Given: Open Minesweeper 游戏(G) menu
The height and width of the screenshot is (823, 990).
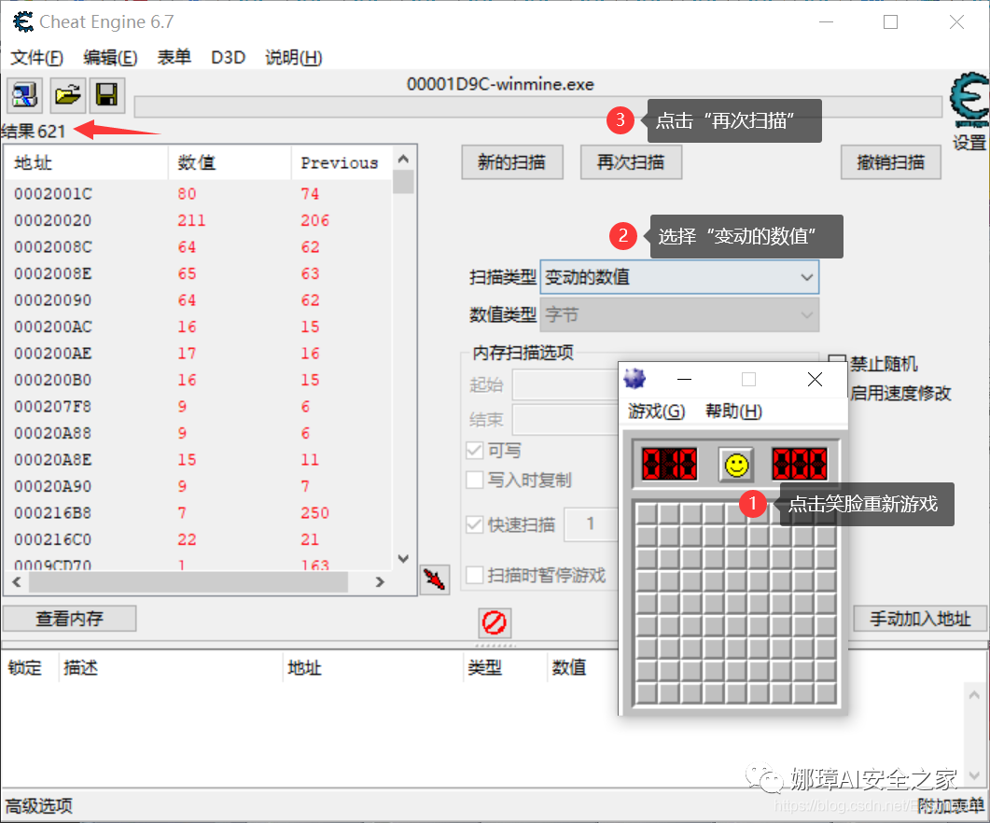Looking at the screenshot, I should (x=657, y=411).
